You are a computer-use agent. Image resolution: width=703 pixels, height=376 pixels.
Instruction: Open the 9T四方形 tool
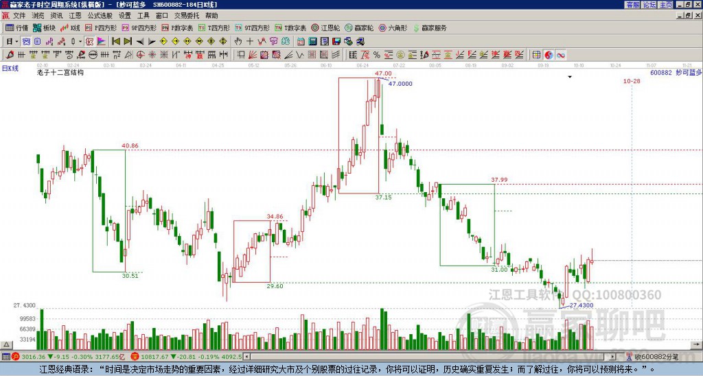point(253,27)
